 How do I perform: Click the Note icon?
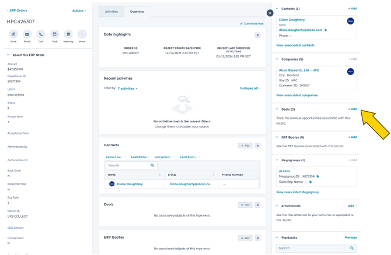pyautogui.click(x=13, y=34)
